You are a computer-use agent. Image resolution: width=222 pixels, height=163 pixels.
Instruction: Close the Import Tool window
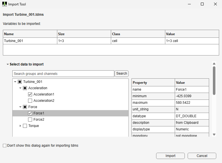pyautogui.click(x=215, y=4)
